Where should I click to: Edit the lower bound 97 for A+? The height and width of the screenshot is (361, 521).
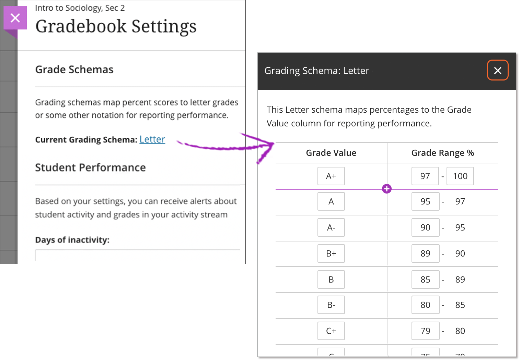pyautogui.click(x=425, y=176)
